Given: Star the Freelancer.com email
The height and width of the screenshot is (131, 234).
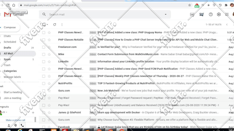Looking at the screenshot, I should [49, 47].
